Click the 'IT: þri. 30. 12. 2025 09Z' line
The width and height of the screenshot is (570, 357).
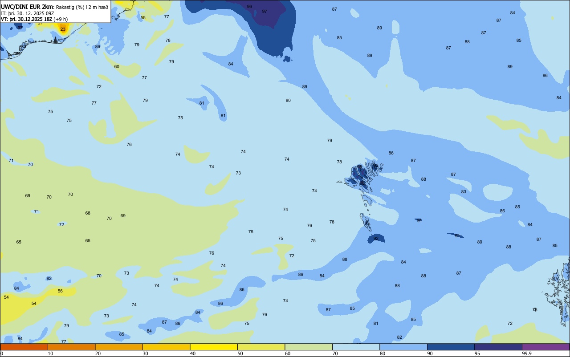tap(28, 13)
